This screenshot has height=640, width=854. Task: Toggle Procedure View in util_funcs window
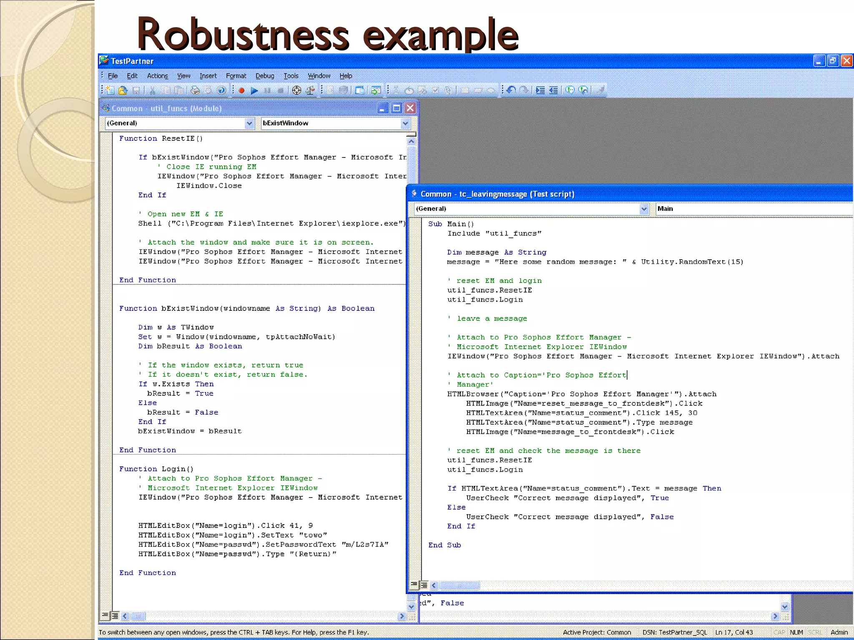105,615
